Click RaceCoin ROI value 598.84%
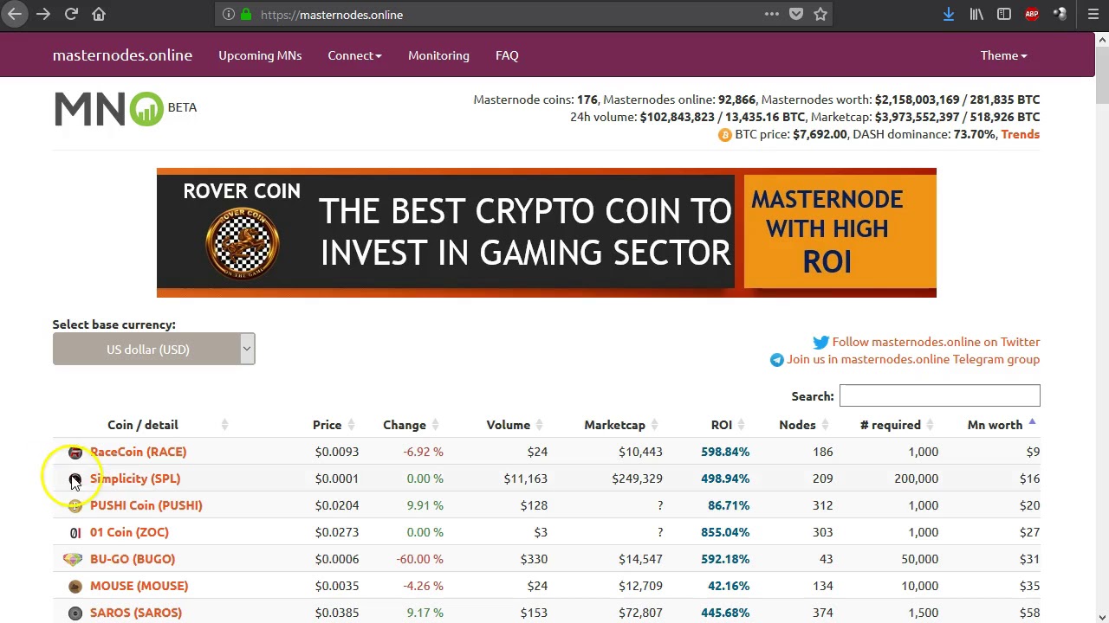Screen dimensions: 1109x623 point(725,452)
